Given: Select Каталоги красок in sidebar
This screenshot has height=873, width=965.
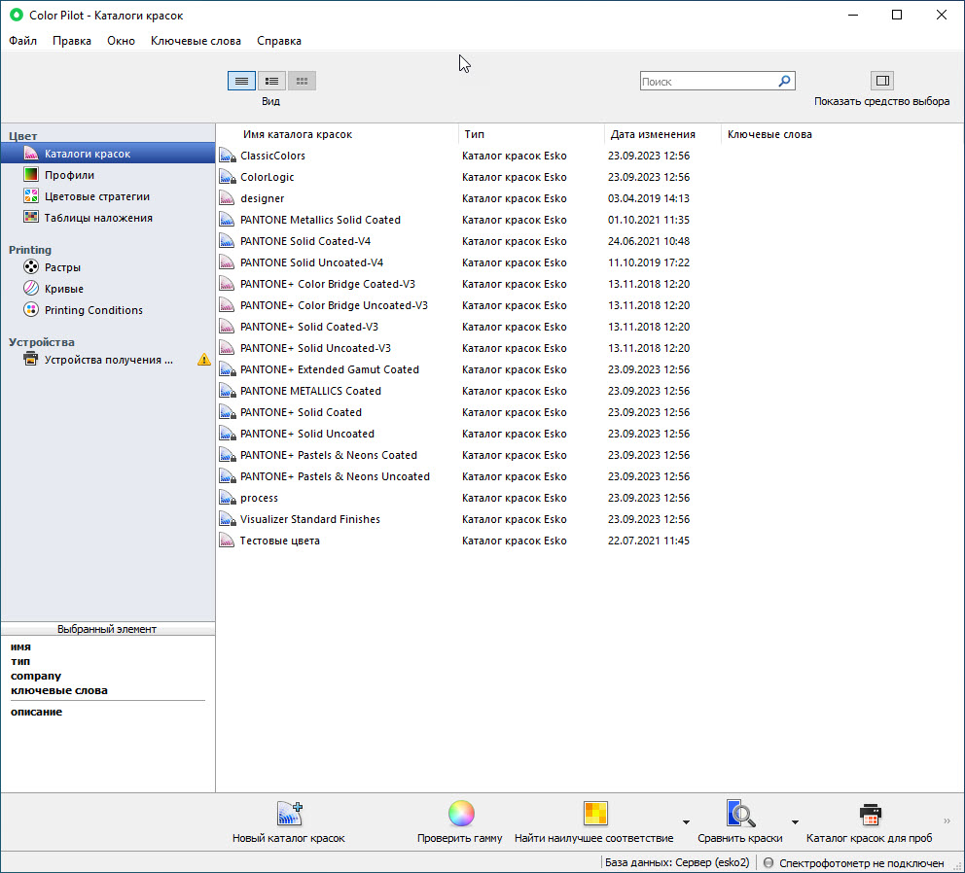Looking at the screenshot, I should [108, 154].
